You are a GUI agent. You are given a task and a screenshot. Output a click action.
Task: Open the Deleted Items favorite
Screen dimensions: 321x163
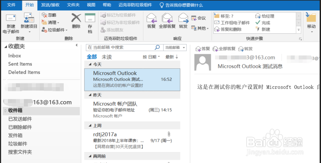coord(24,72)
